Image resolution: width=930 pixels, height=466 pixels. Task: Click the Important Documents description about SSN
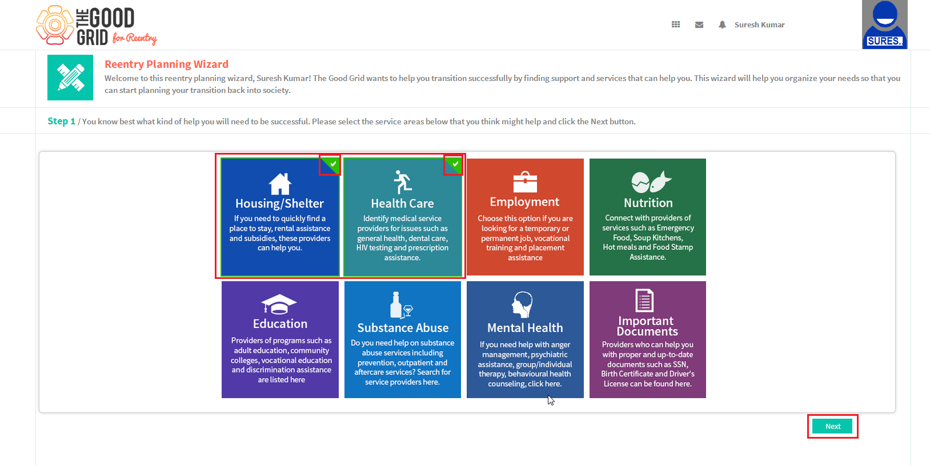(648, 364)
